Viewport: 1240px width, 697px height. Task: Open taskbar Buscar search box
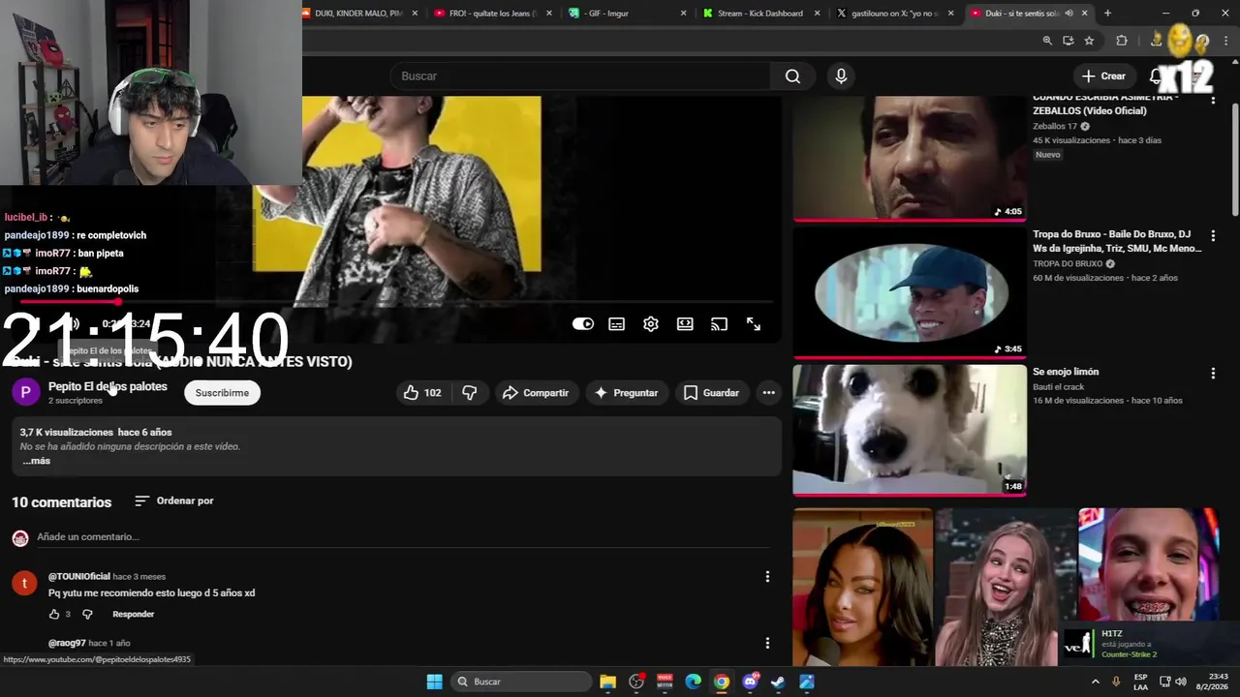521,682
